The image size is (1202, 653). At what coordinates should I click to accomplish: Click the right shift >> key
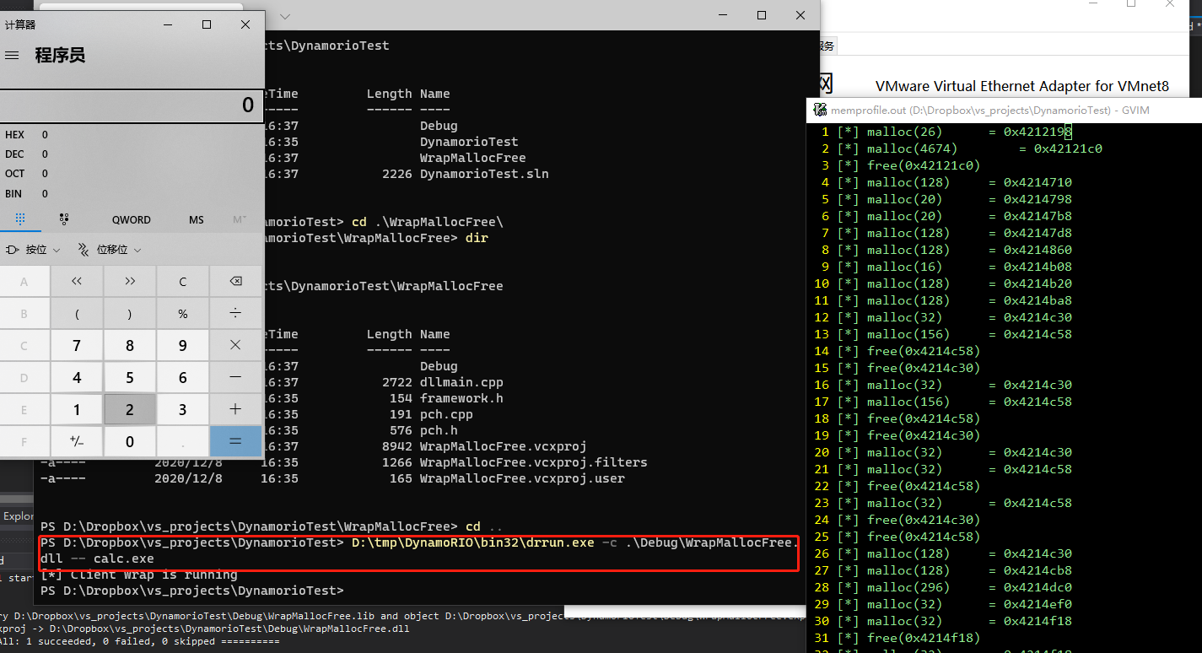tap(130, 282)
